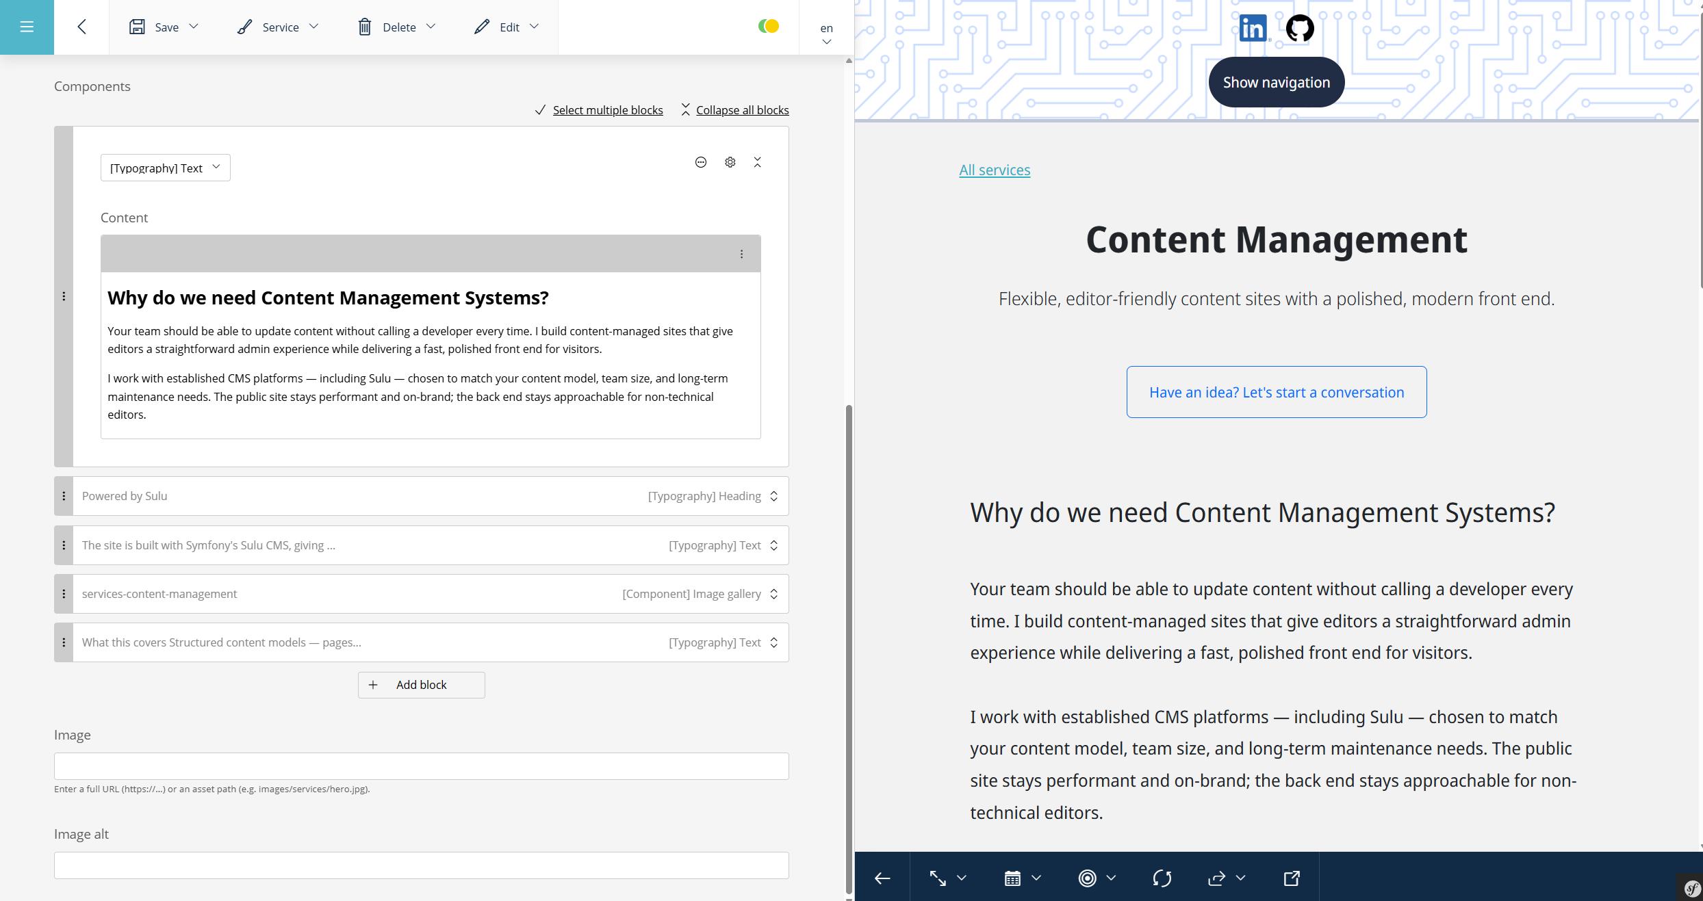Follow the All services link

995,170
